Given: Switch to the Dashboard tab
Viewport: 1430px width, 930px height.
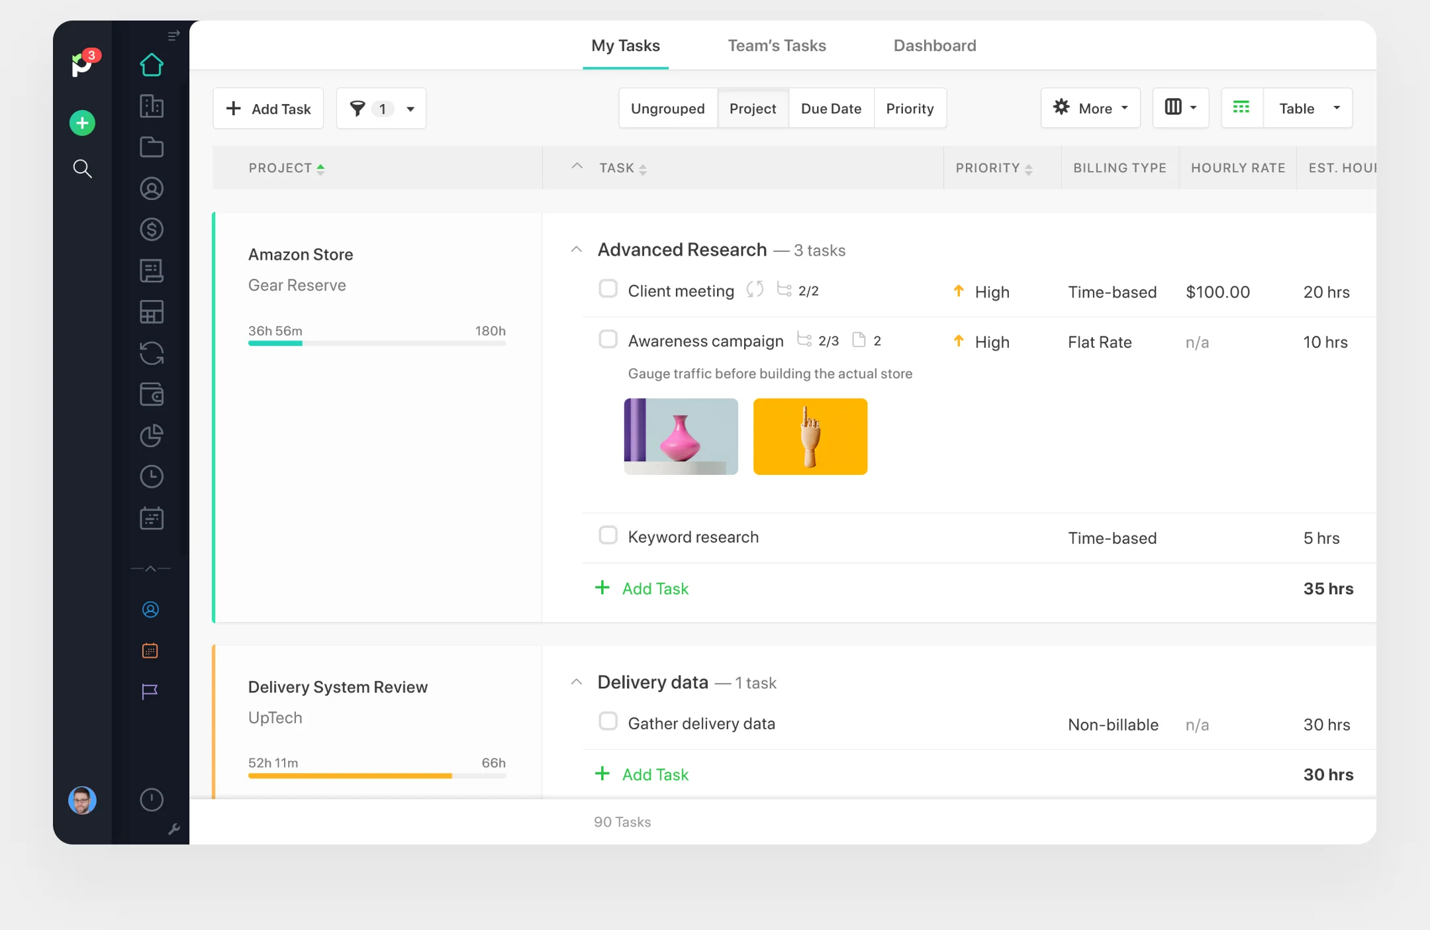Looking at the screenshot, I should (935, 46).
